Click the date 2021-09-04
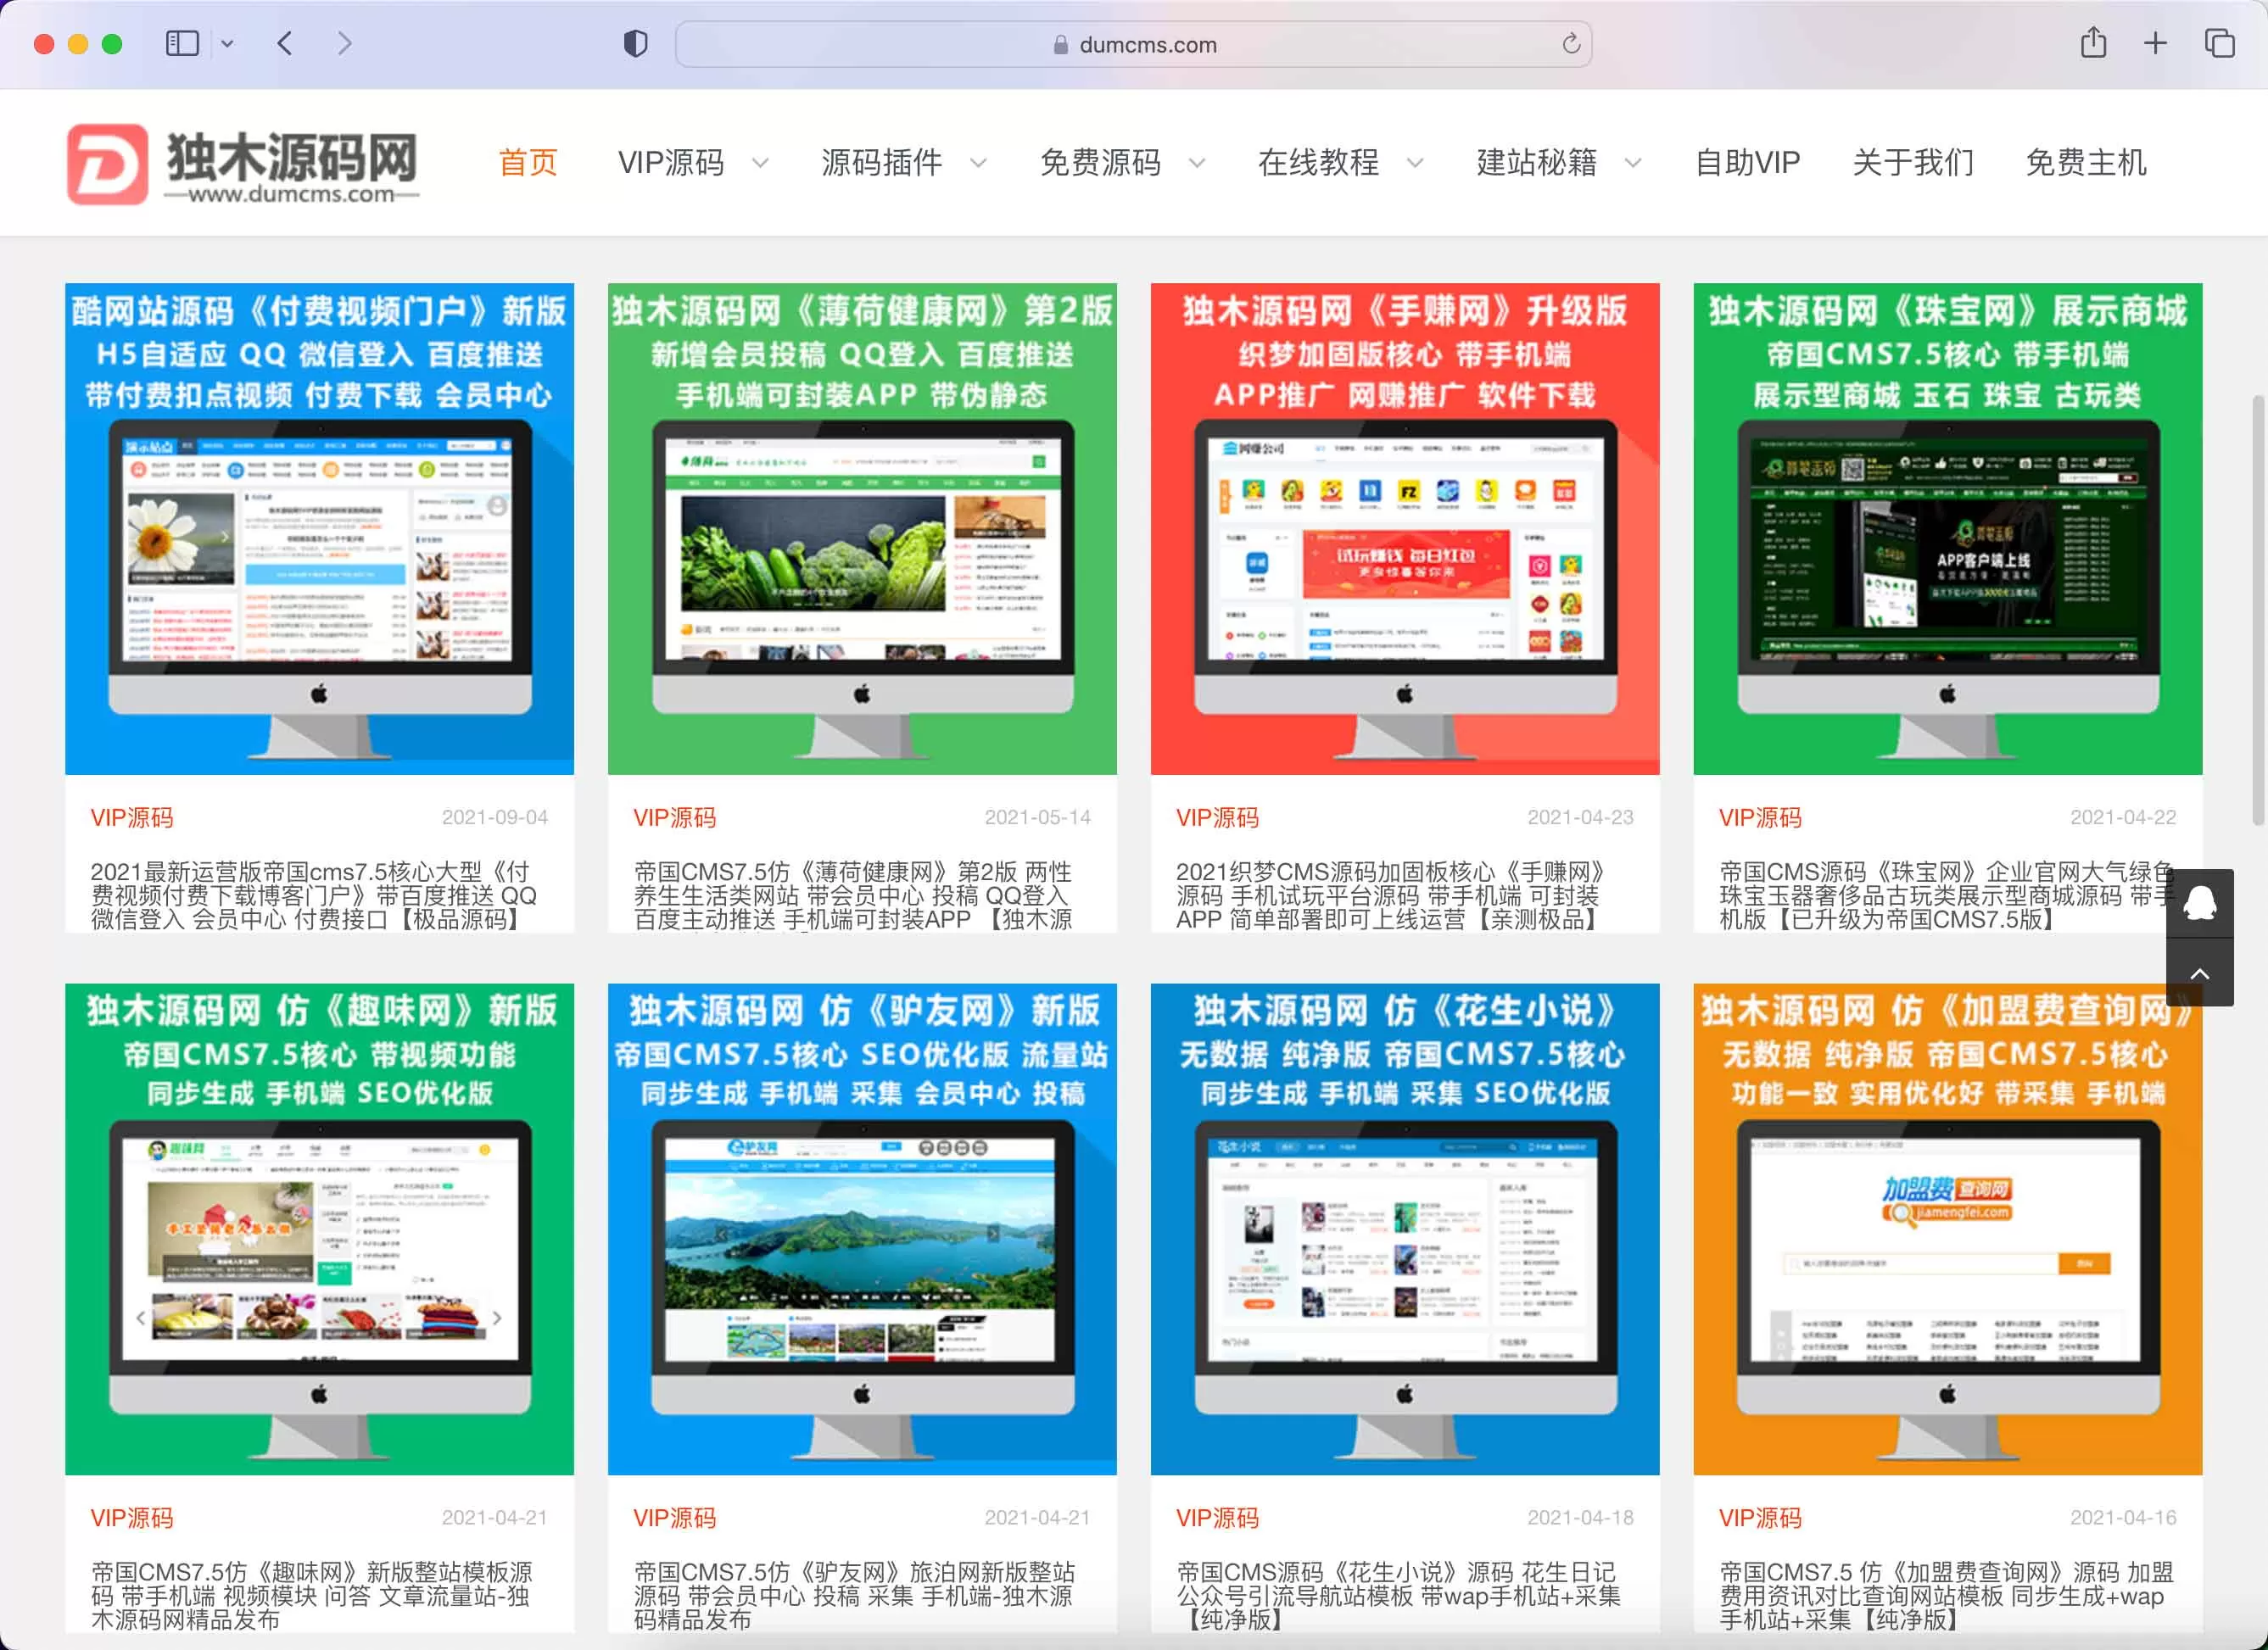This screenshot has height=1650, width=2268. (x=495, y=817)
